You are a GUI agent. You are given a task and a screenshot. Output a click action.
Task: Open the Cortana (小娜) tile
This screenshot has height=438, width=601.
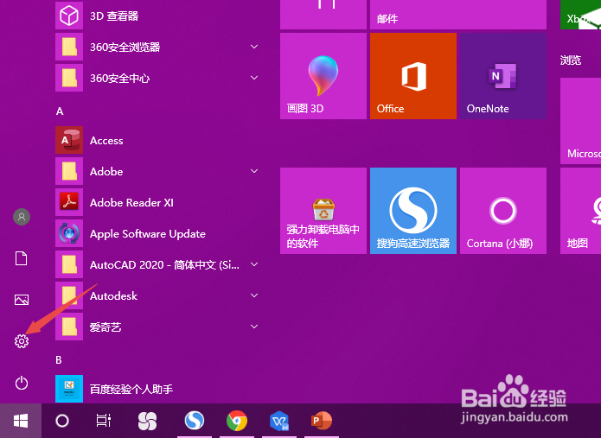[503, 211]
